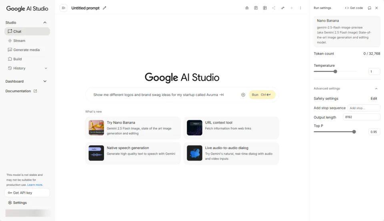Click the What's new heading text
384x221 pixels.
[x=93, y=111]
